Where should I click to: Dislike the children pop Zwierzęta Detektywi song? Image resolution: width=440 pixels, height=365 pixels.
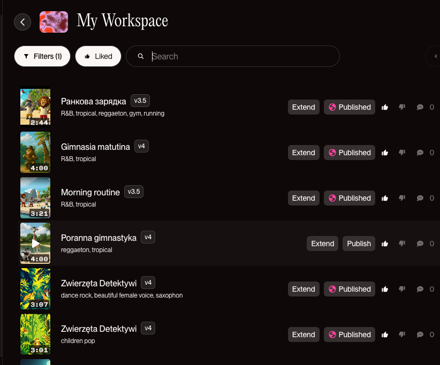(402, 334)
